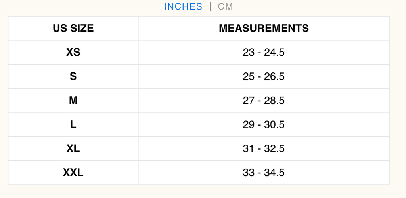Click the 27 - 28.5 measurement
The width and height of the screenshot is (406, 198).
[x=264, y=101]
